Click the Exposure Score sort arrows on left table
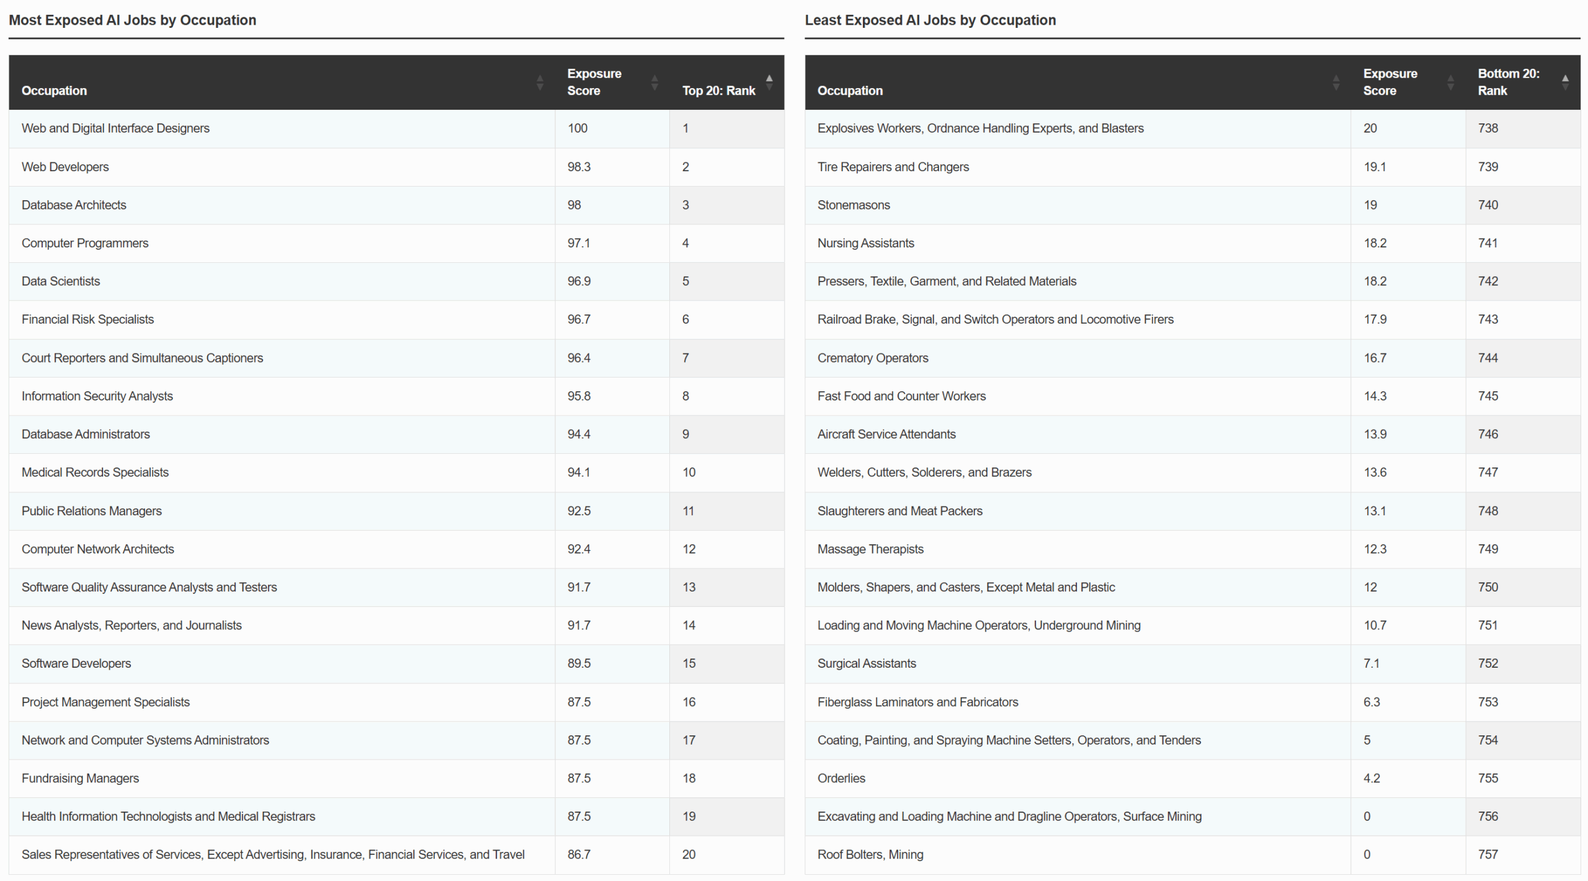Viewport: 1588px width, 881px height. pos(654,81)
